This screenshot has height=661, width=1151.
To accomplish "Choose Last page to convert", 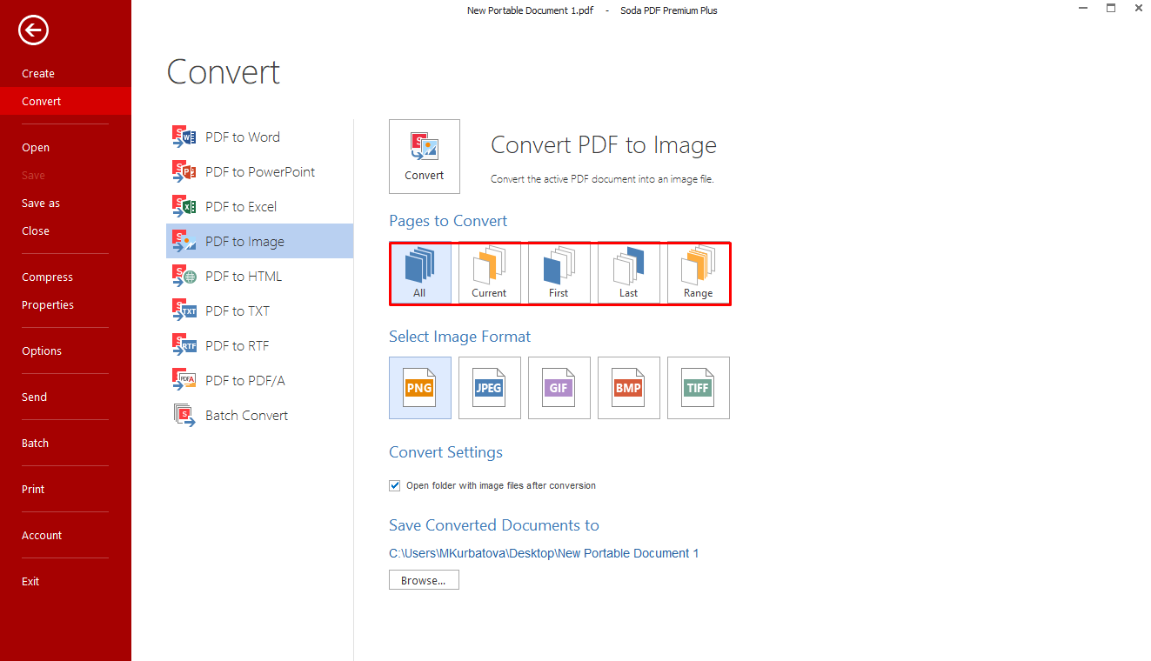I will click(x=628, y=273).
